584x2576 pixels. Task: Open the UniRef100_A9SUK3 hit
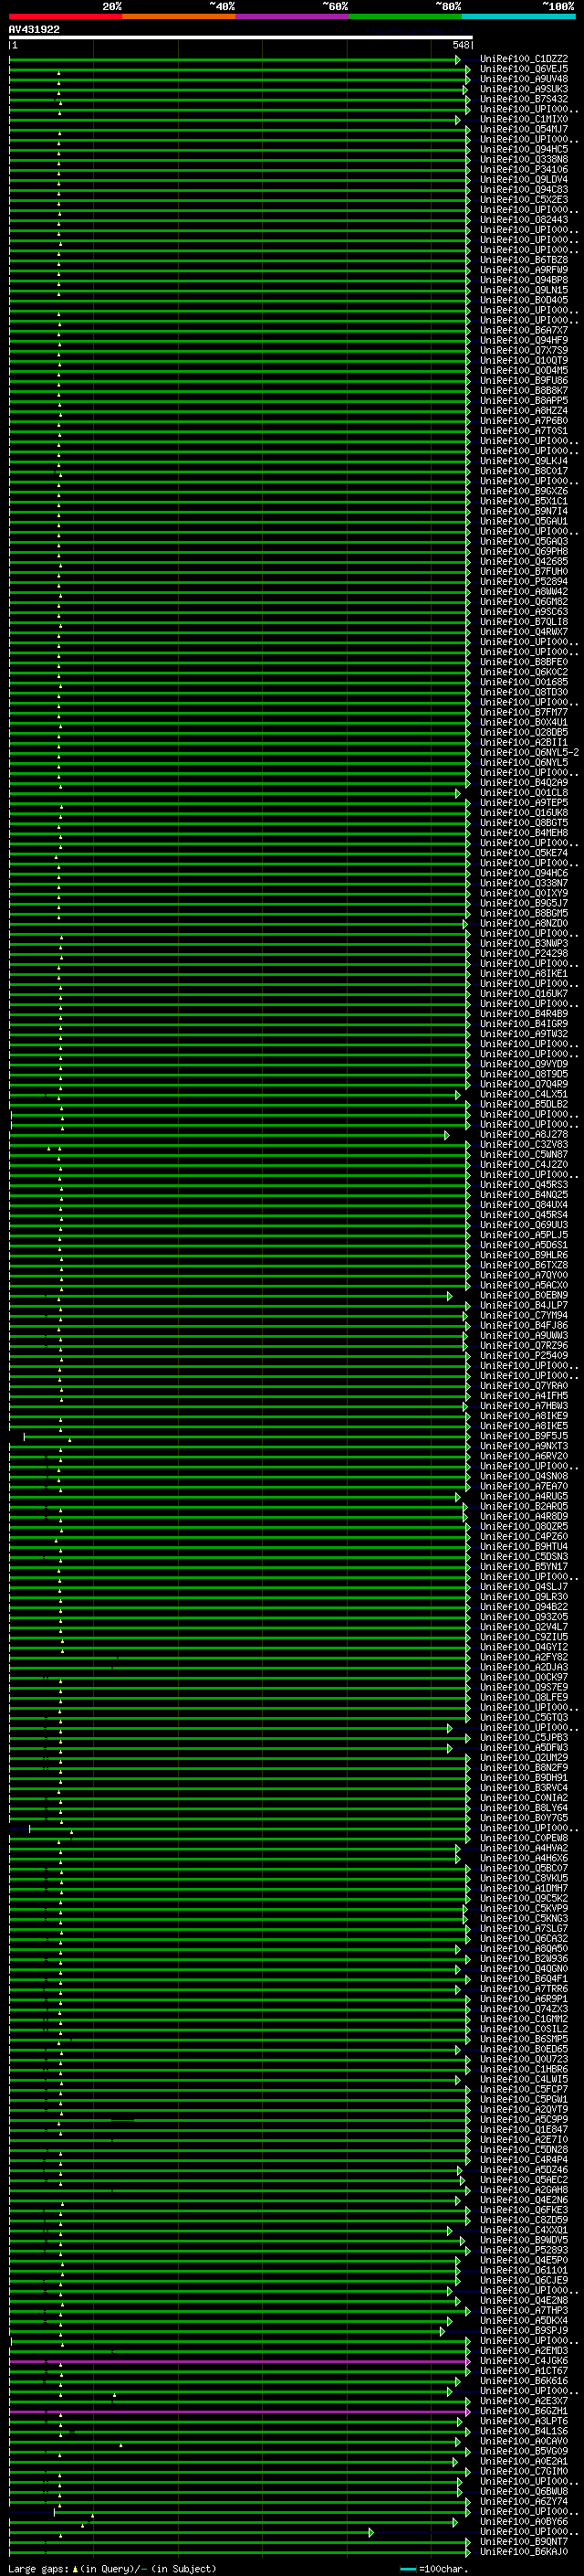coord(524,89)
